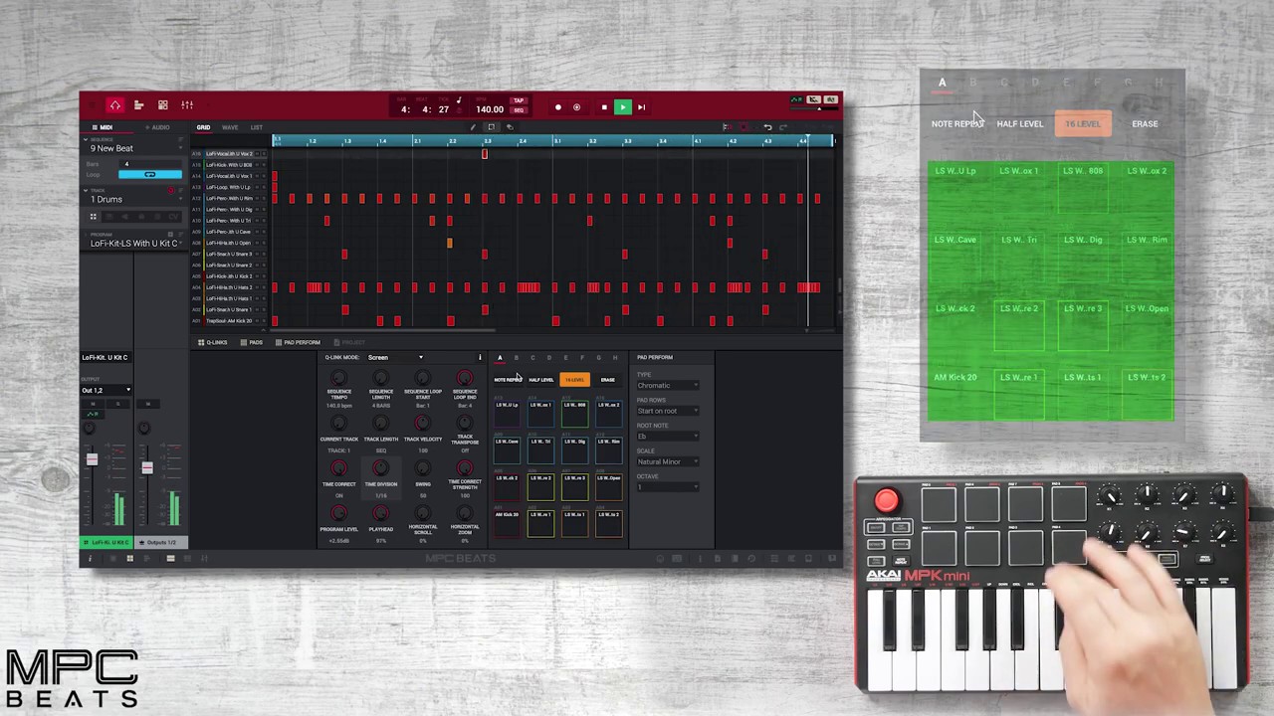Open the Q-Link Mode Screen dropdown
This screenshot has height=716, width=1274.
[395, 358]
